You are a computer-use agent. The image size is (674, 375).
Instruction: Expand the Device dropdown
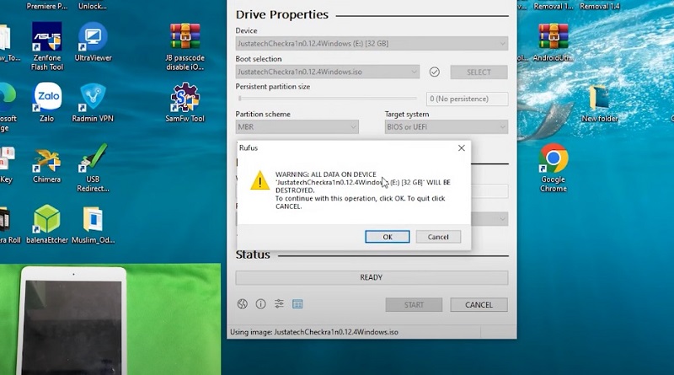(x=372, y=43)
